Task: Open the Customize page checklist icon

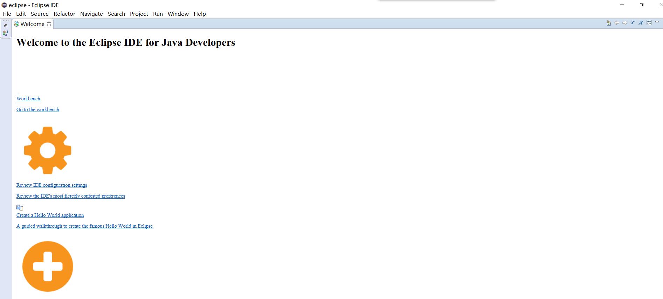Action: pos(649,23)
